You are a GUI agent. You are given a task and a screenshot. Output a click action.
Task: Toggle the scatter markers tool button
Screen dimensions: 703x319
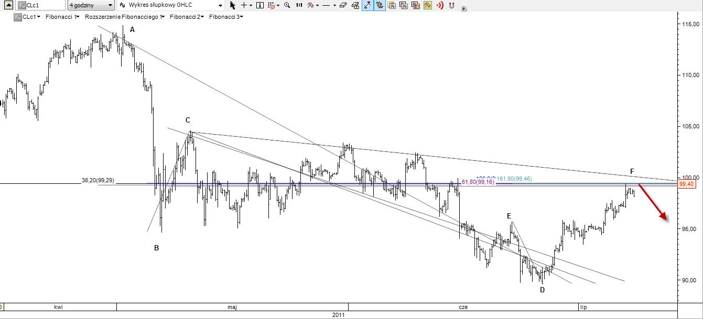pyautogui.click(x=380, y=5)
